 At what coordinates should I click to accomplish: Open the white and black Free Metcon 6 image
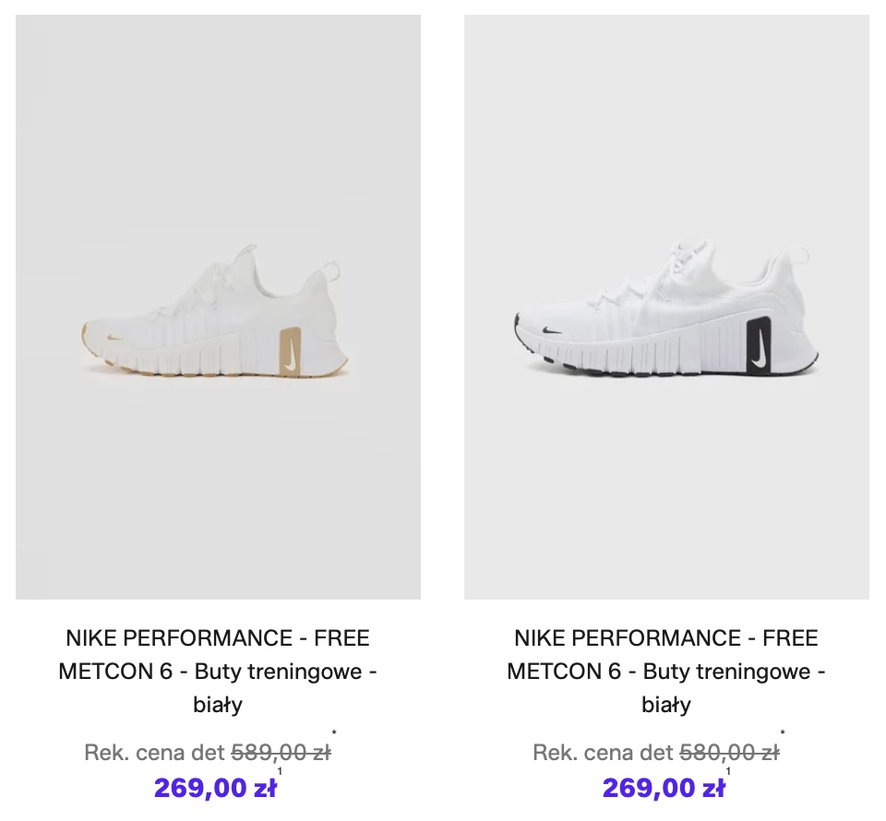click(x=666, y=307)
